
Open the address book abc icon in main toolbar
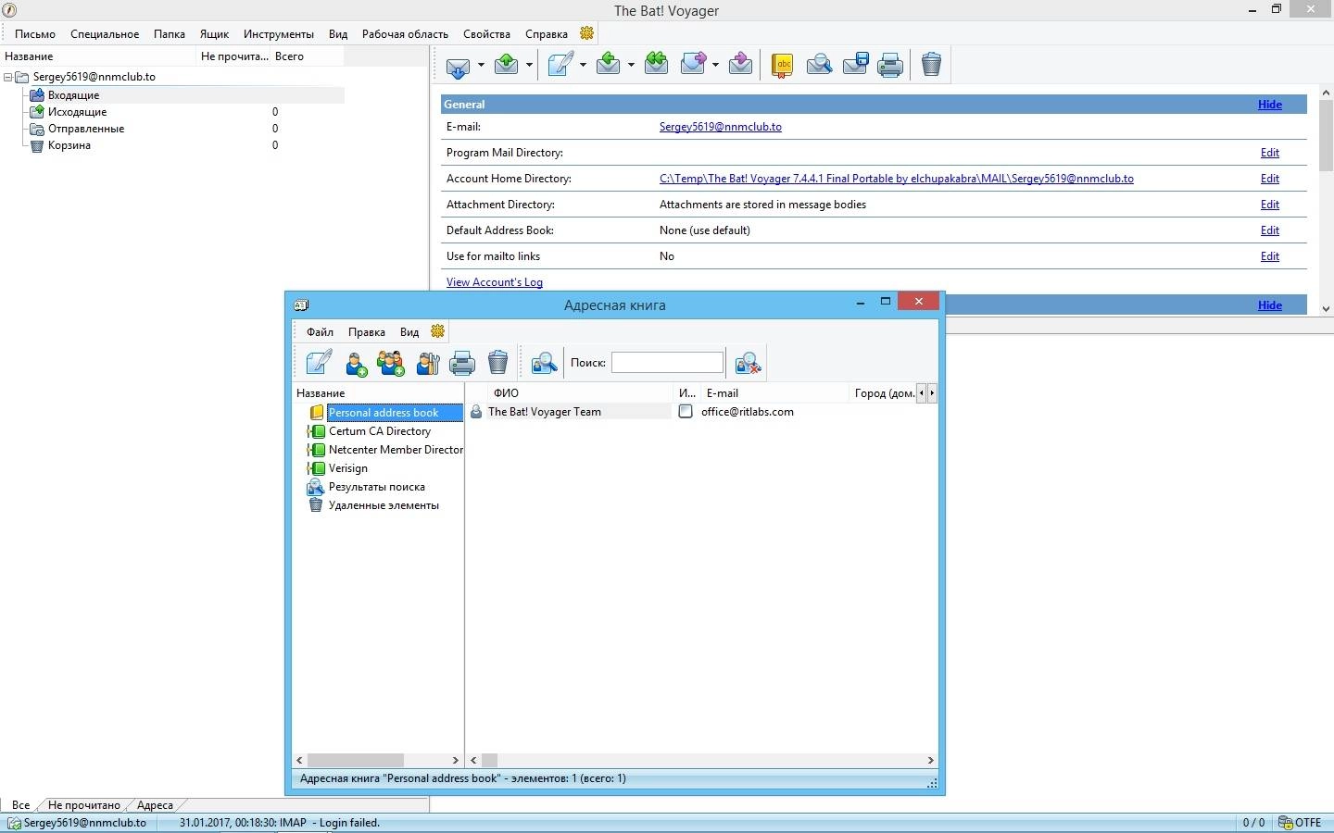click(x=783, y=65)
